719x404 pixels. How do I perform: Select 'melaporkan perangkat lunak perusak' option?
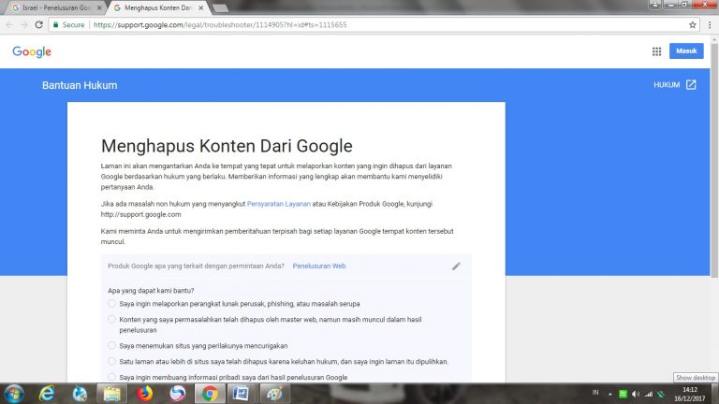tap(112, 303)
